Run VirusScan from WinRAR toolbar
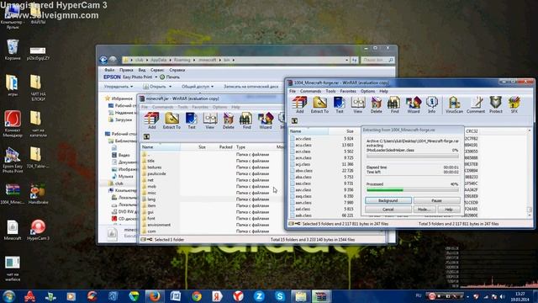 (454, 104)
